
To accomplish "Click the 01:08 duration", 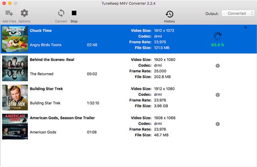I will [x=92, y=132].
